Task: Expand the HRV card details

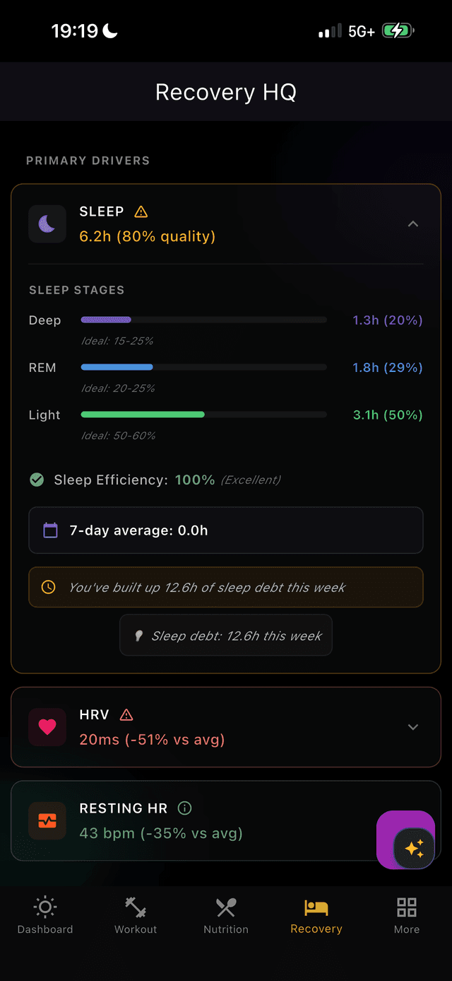Action: click(413, 726)
